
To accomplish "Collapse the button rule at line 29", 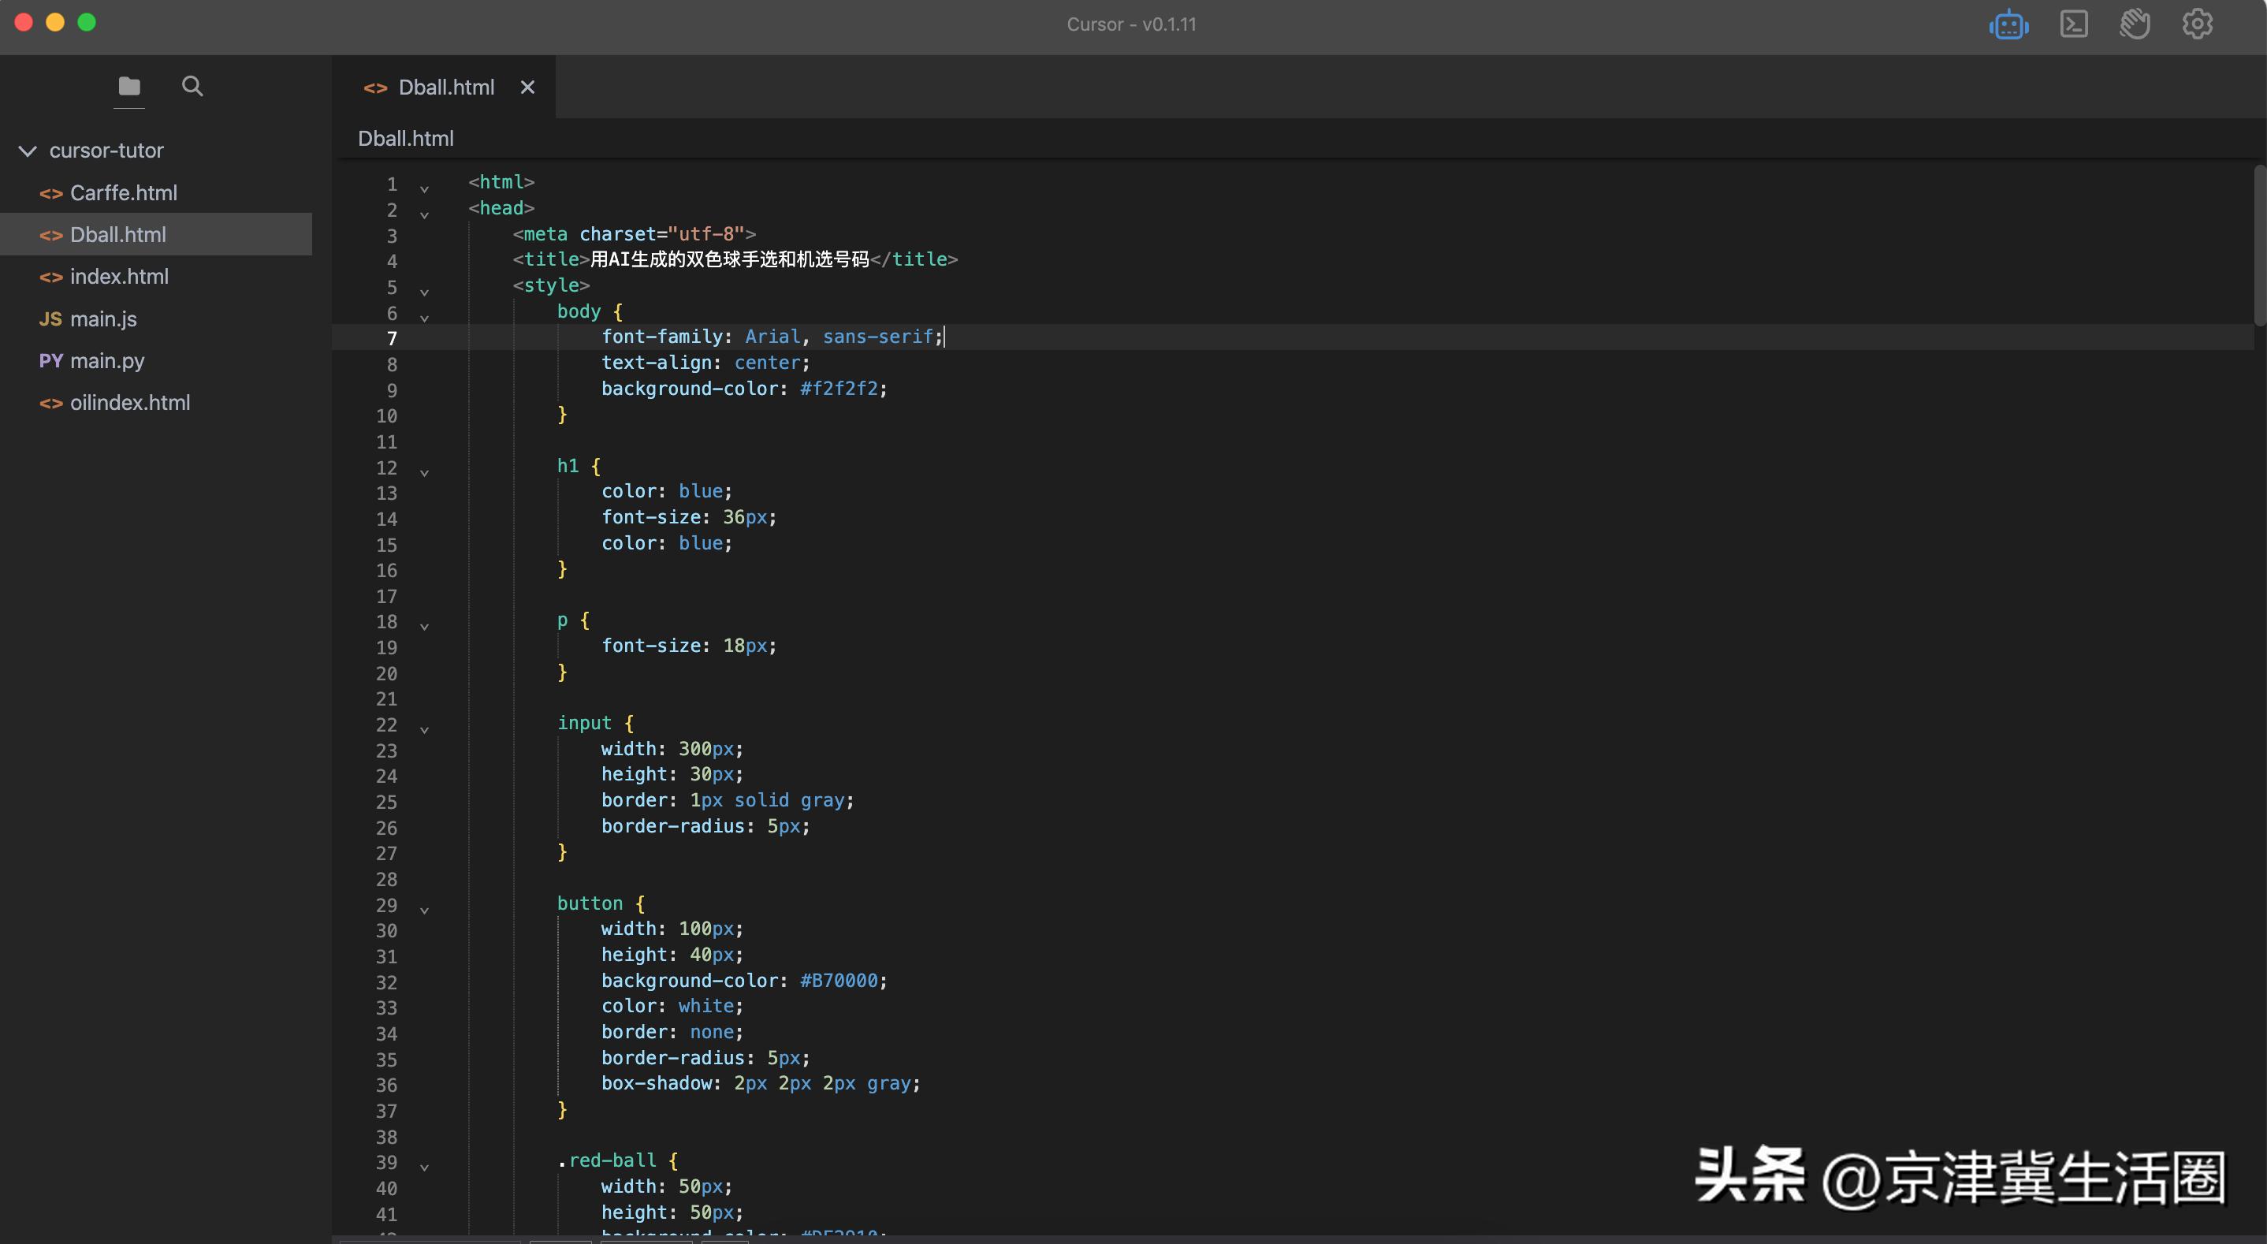I will tap(424, 911).
